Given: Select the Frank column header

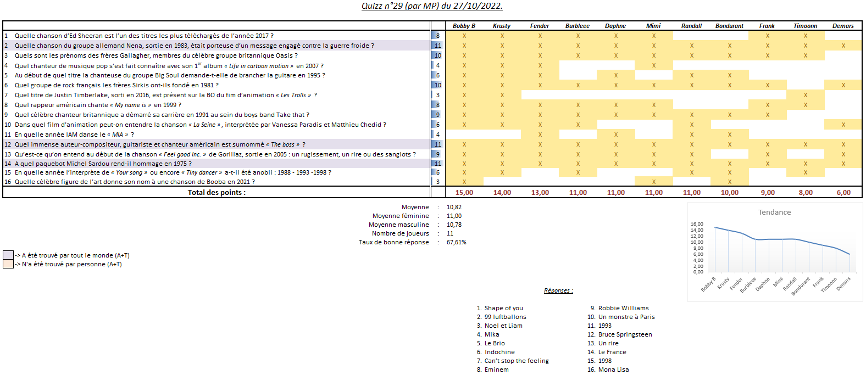Looking at the screenshot, I should (x=767, y=26).
